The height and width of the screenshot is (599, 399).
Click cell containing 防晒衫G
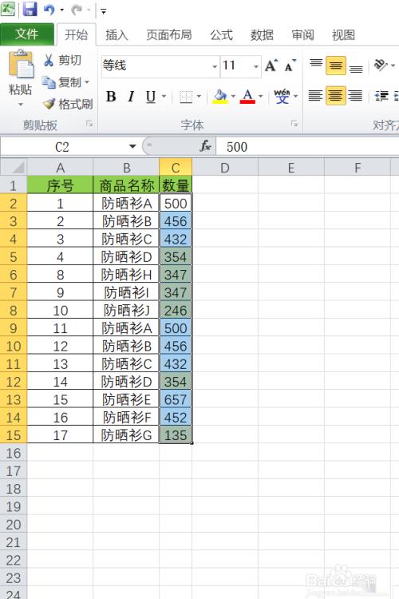pos(126,435)
